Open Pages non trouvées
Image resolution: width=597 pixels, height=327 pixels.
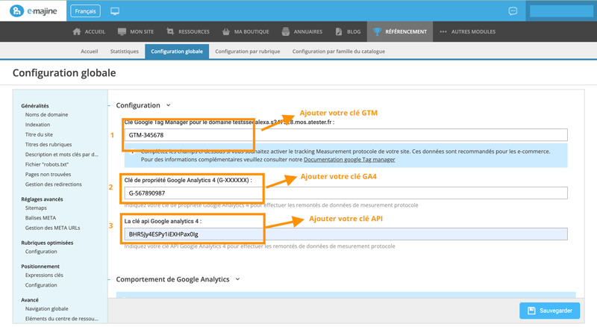48,174
